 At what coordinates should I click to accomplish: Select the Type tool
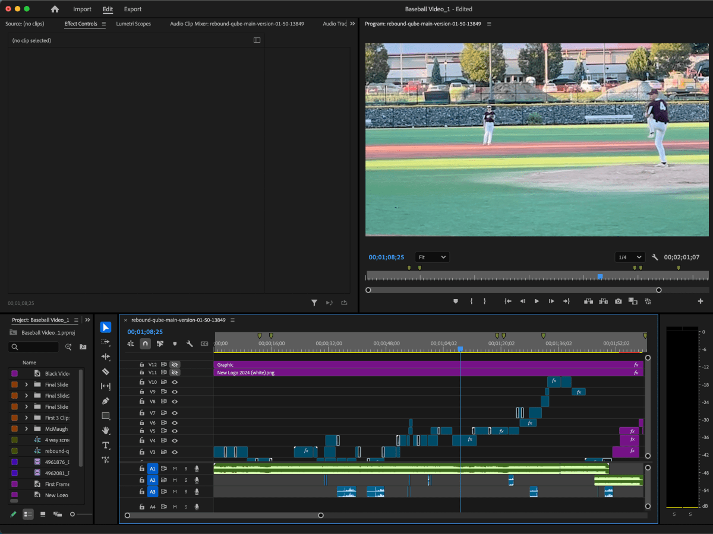(106, 446)
